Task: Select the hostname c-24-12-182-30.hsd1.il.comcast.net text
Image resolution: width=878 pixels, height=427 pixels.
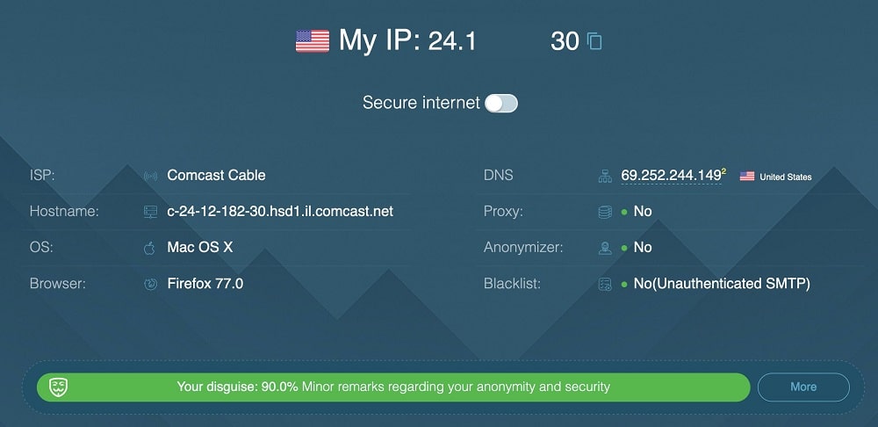Action: click(280, 211)
